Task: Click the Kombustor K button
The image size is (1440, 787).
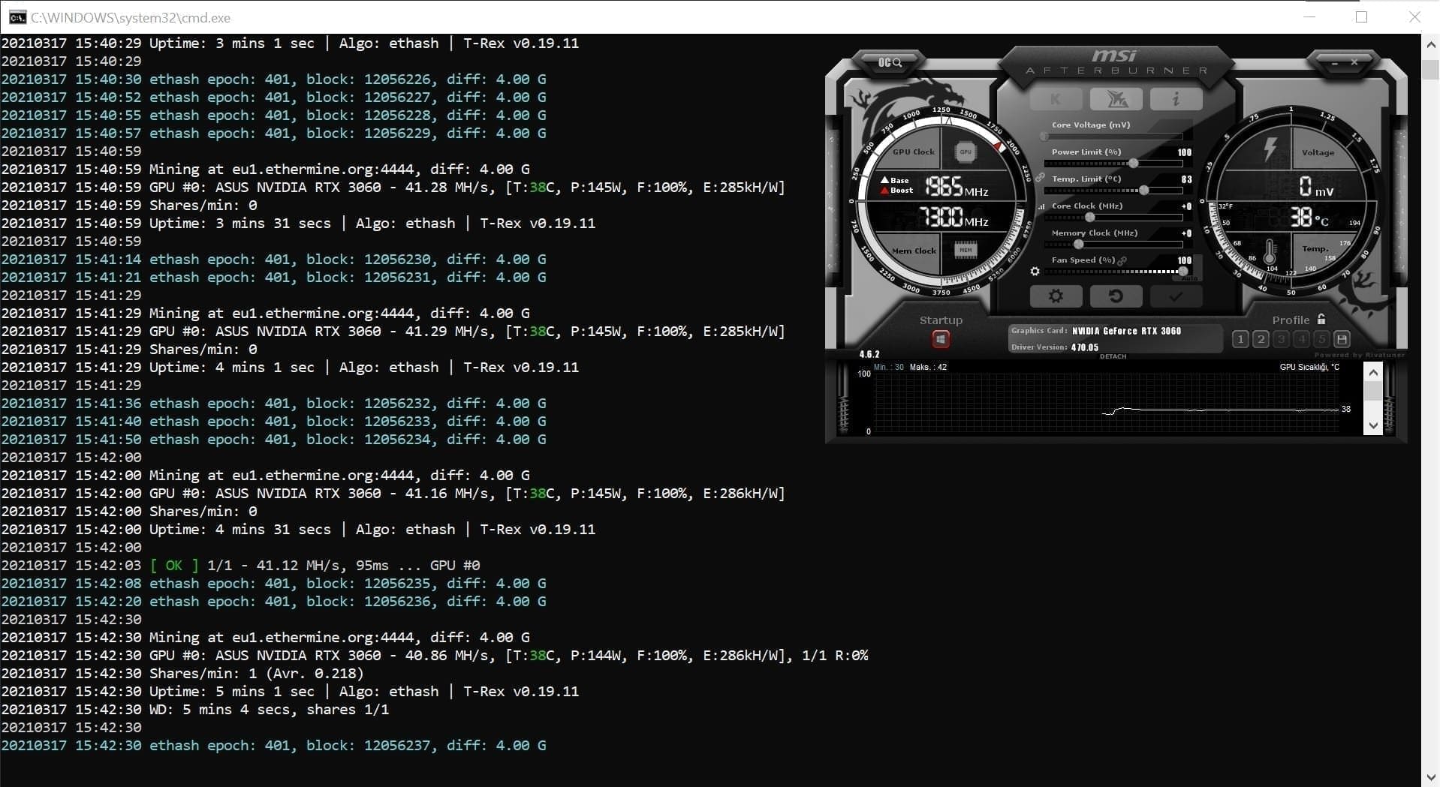Action: pos(1056,99)
